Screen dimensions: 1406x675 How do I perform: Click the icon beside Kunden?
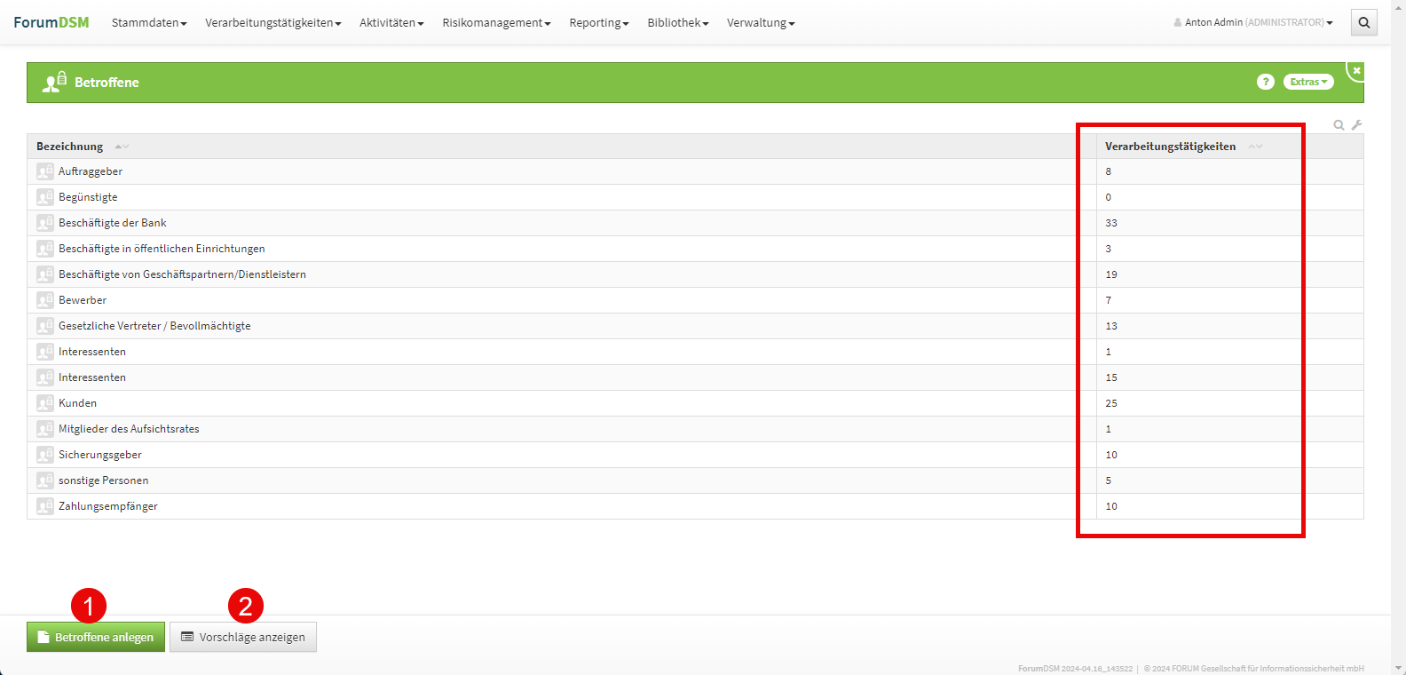(45, 403)
